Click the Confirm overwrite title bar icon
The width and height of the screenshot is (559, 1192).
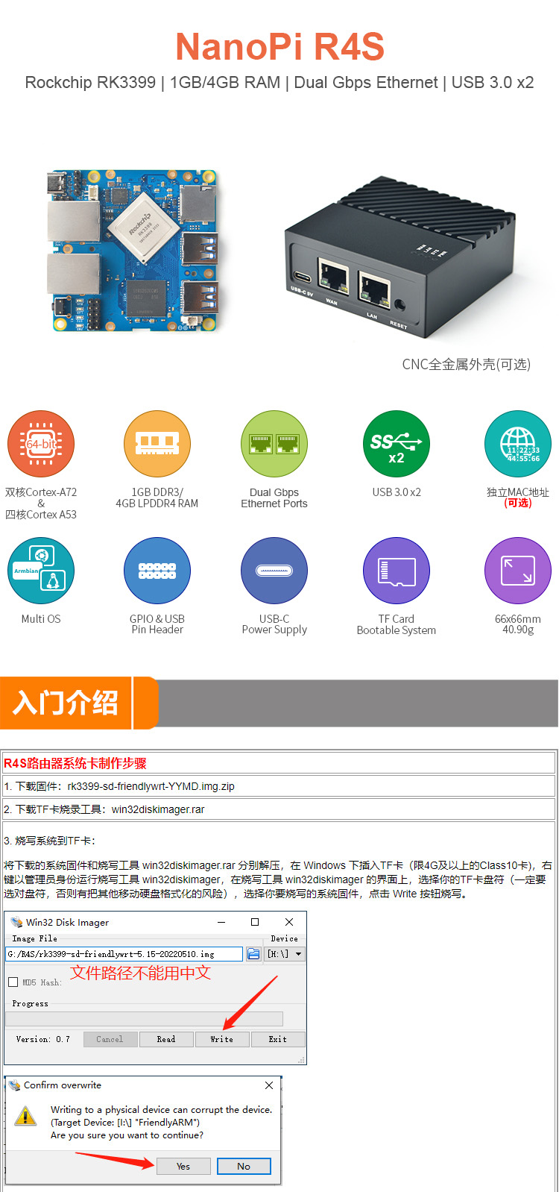[14, 1085]
